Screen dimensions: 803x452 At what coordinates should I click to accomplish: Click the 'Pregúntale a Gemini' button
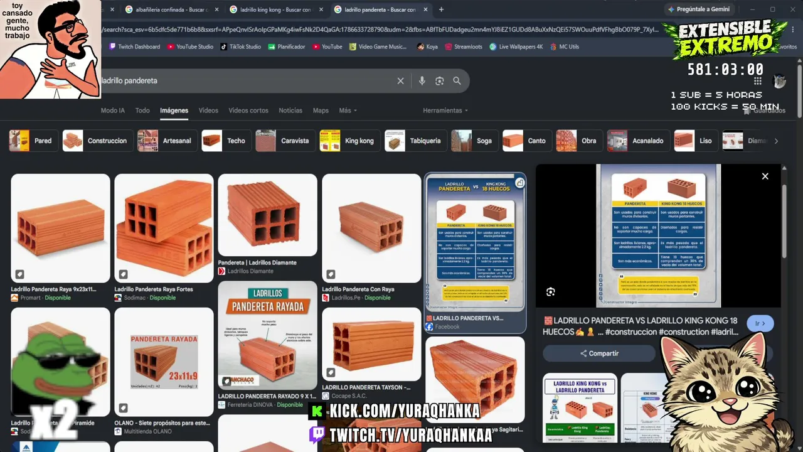699,9
